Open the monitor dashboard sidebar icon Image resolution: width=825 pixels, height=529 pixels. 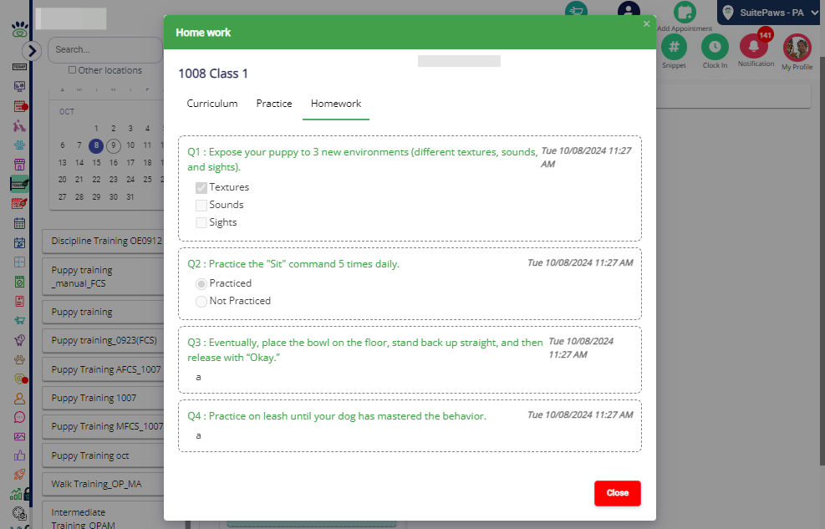coord(19,86)
